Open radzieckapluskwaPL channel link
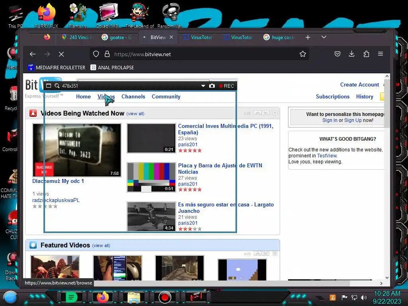Viewport: 408px width, 306px height. coord(56,200)
